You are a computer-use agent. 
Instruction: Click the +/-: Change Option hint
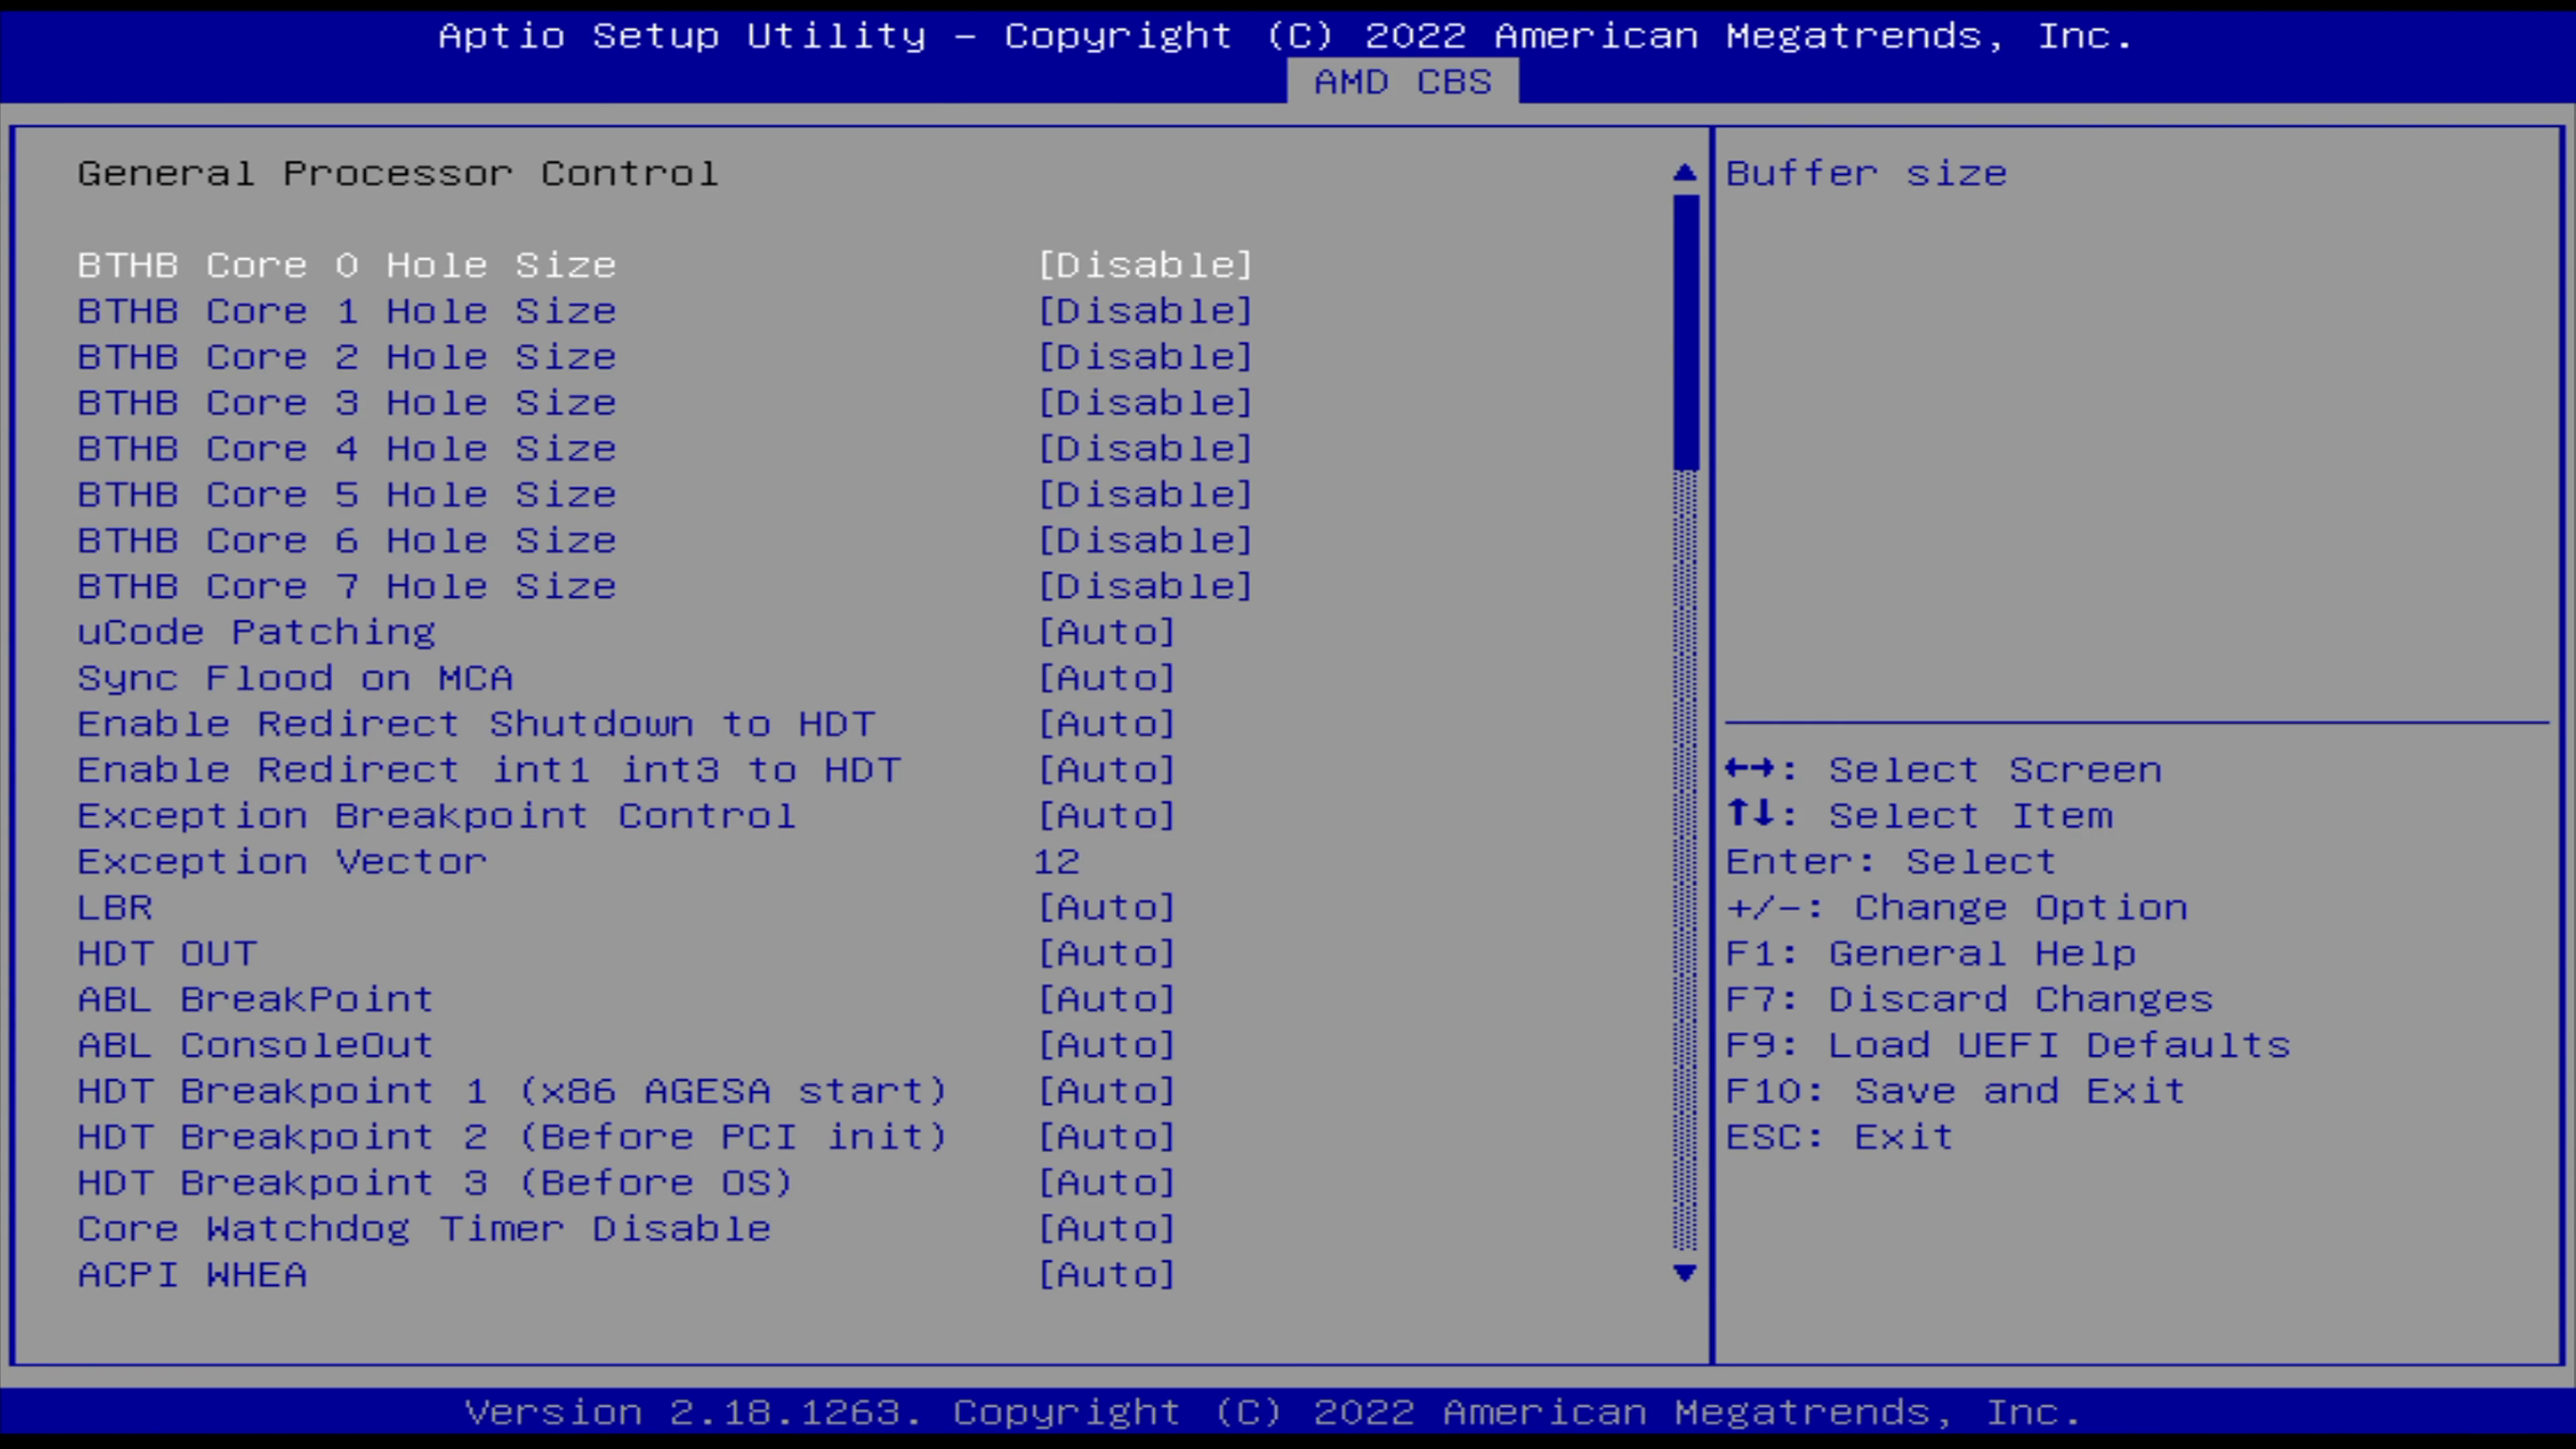click(1957, 908)
